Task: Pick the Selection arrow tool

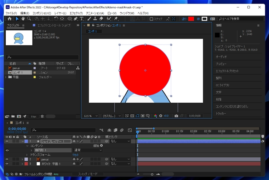Action: [17, 19]
